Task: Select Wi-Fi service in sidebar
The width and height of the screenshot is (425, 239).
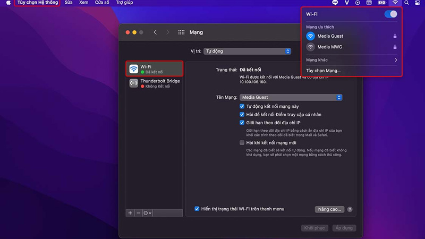Action: tap(154, 69)
